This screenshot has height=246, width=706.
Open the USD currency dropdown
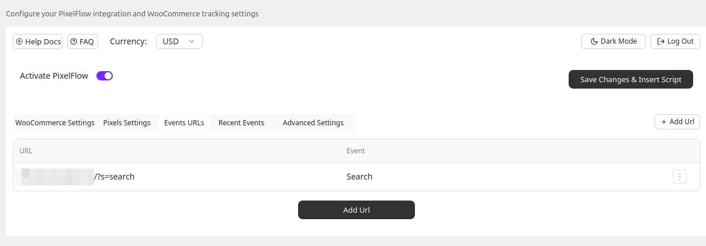coord(179,41)
